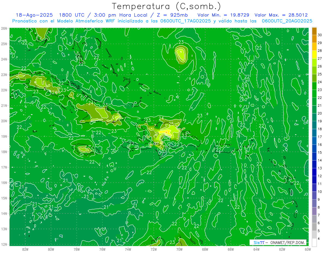Select initialization time "0600UTC_17AGO2025"
Image resolution: width=327 pixels, height=253 pixels.
click(186, 21)
